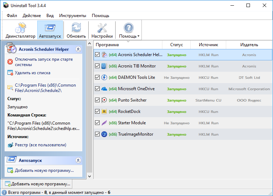The image size is (273, 196).
Task: Click the sidebar vertical scrollbar thumb
Action: coord(89,109)
